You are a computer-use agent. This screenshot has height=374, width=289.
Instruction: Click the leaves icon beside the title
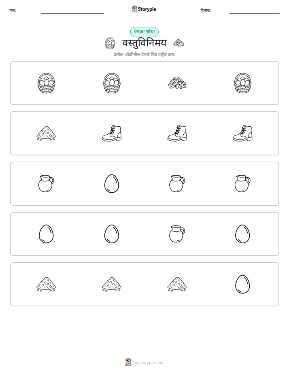click(x=178, y=43)
